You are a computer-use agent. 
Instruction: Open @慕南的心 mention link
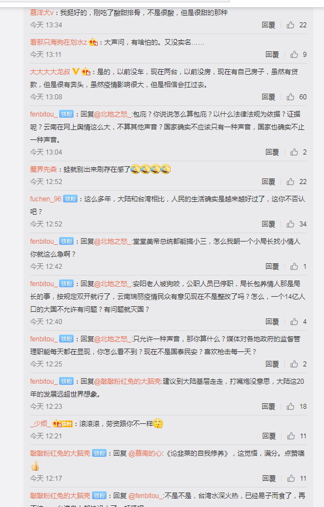[145, 453]
